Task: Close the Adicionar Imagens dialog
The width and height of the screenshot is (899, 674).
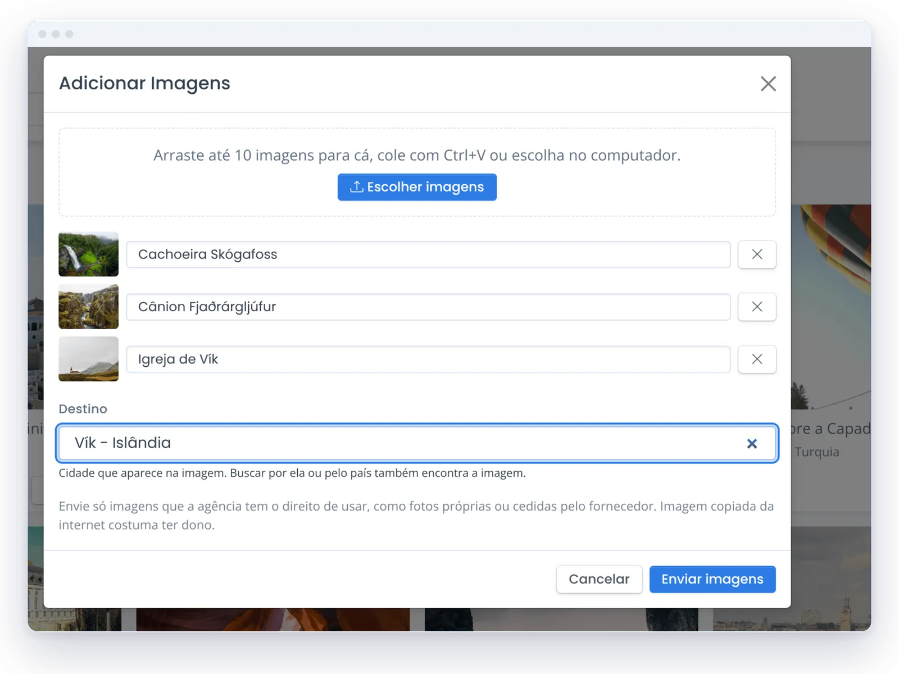Action: pos(768,84)
